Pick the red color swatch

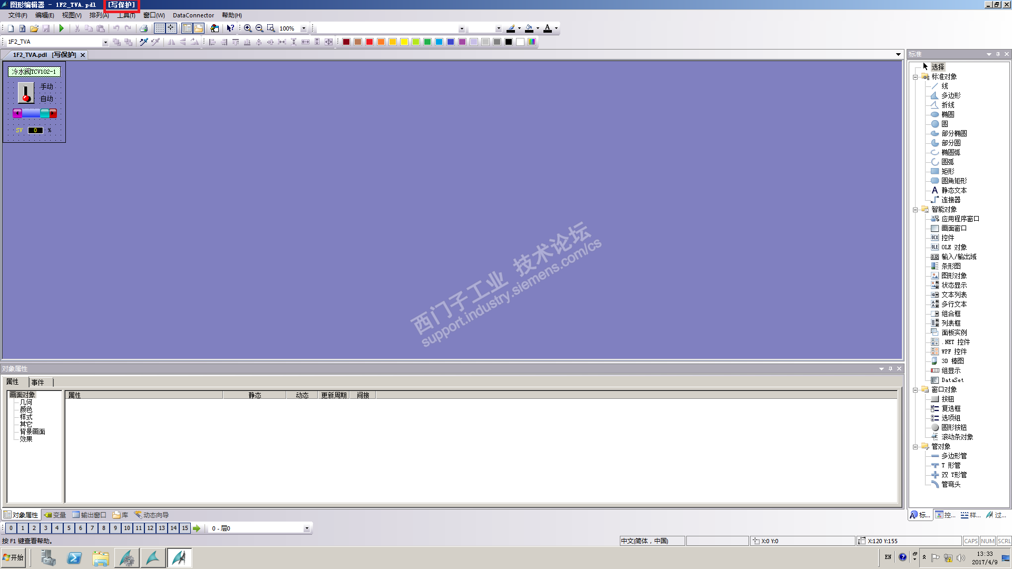[x=369, y=42]
